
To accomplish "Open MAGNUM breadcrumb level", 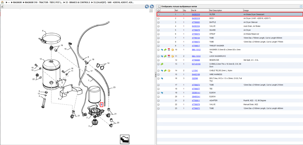I will coord(17,2).
